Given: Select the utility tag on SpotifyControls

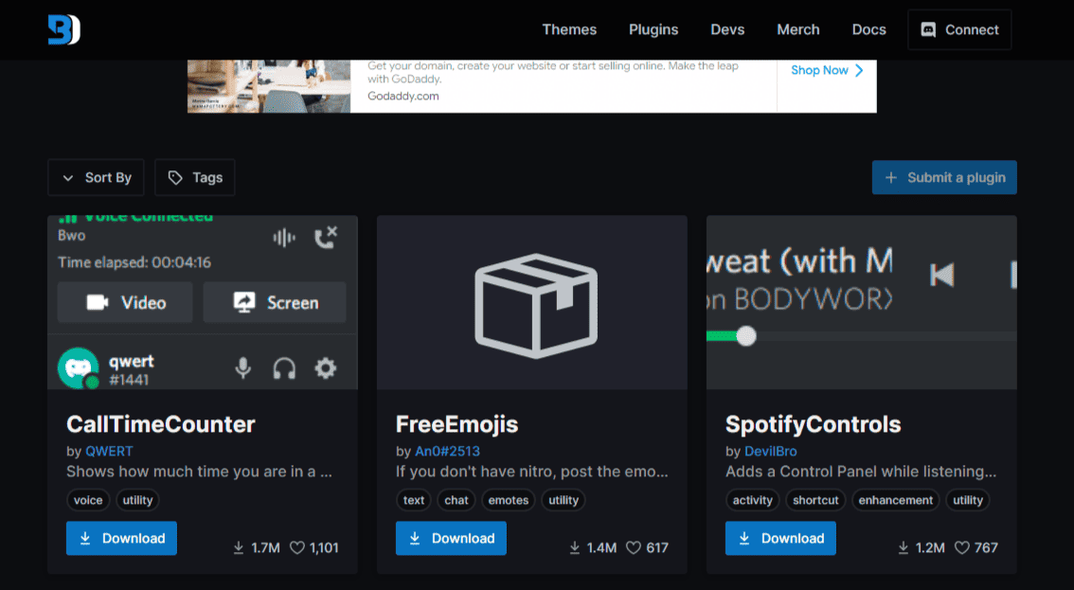Looking at the screenshot, I should pyautogui.click(x=968, y=500).
